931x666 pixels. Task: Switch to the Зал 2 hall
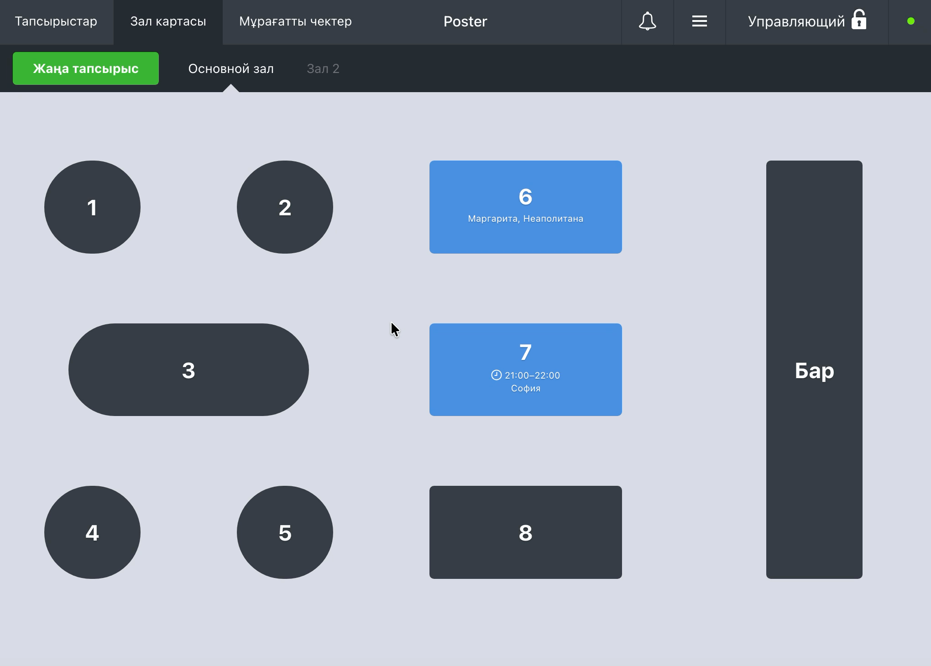pyautogui.click(x=323, y=68)
